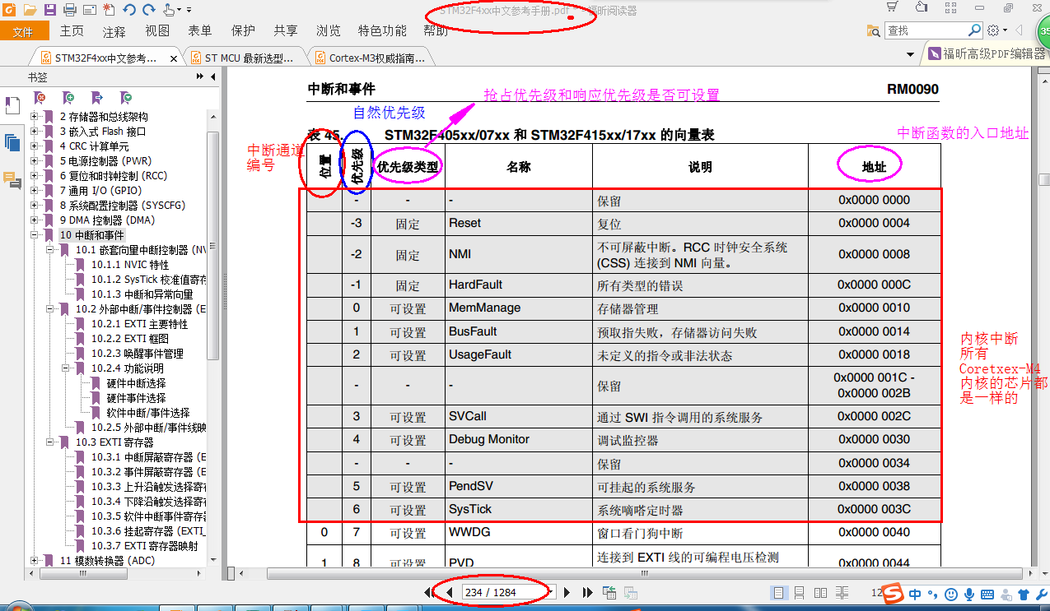
Task: Expand the bookmark panel options arrows
Action: (x=199, y=76)
